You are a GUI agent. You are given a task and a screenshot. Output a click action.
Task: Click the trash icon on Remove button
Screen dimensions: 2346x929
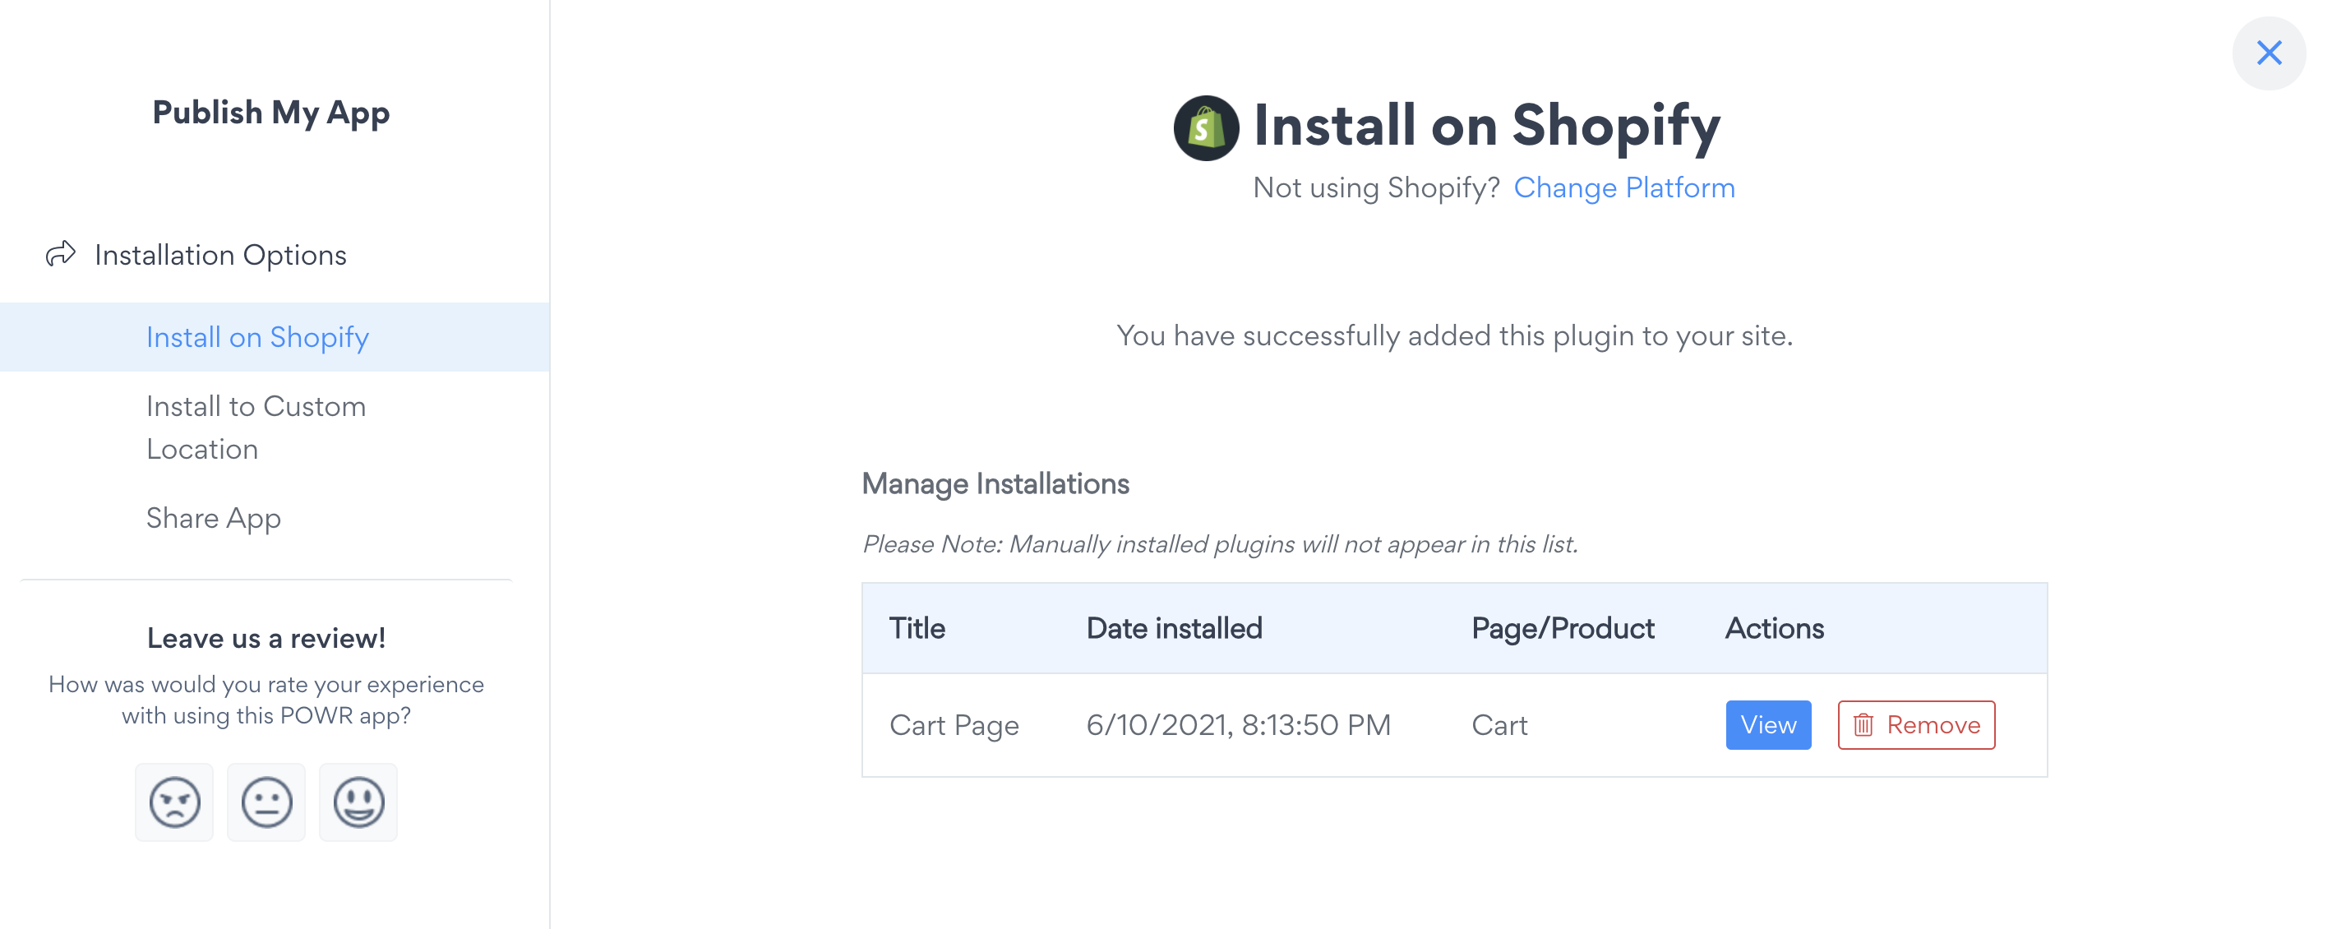1863,725
